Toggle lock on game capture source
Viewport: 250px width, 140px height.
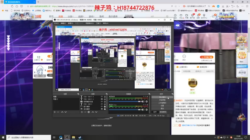[x=105, y=109]
